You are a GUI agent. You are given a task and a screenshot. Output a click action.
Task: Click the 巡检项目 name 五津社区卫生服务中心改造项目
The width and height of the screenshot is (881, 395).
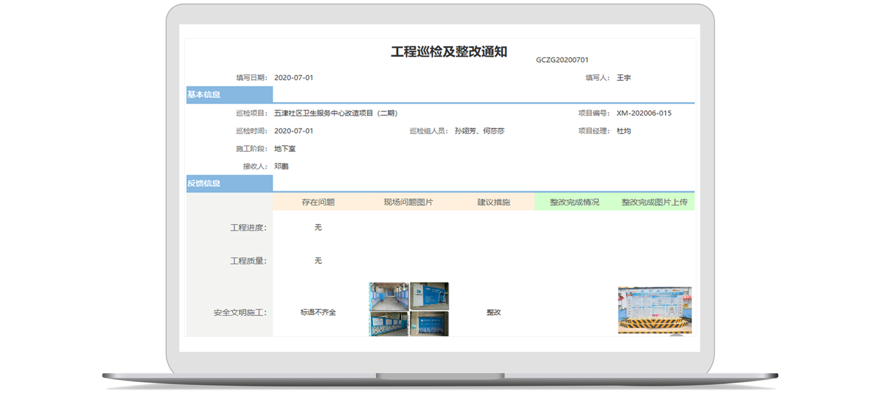336,113
